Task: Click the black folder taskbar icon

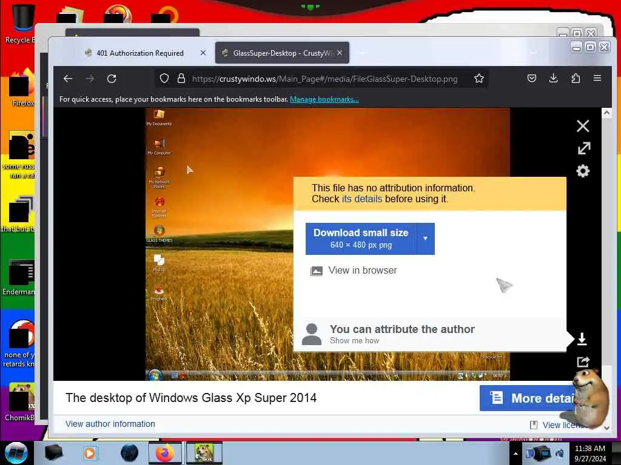Action: point(54,453)
